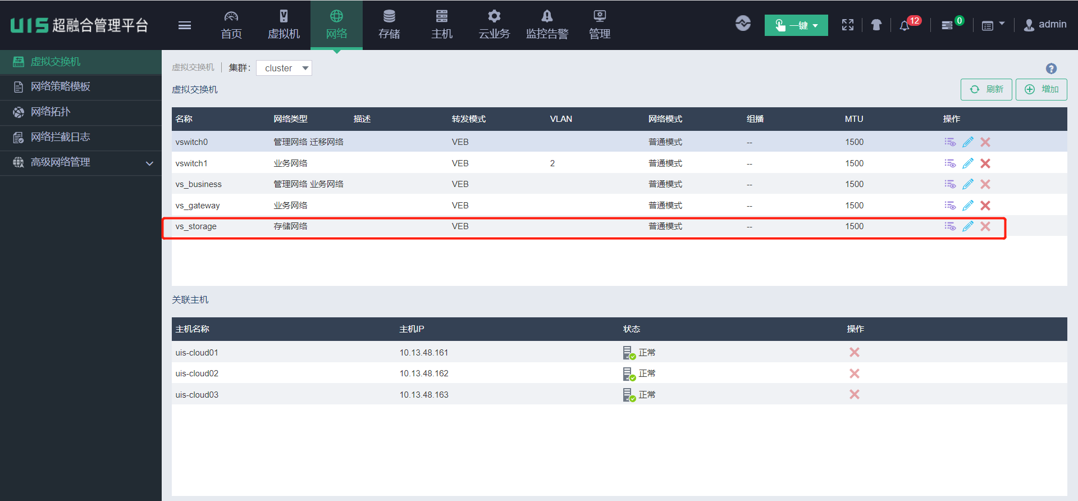View details icon for vs_gateway

(x=950, y=206)
